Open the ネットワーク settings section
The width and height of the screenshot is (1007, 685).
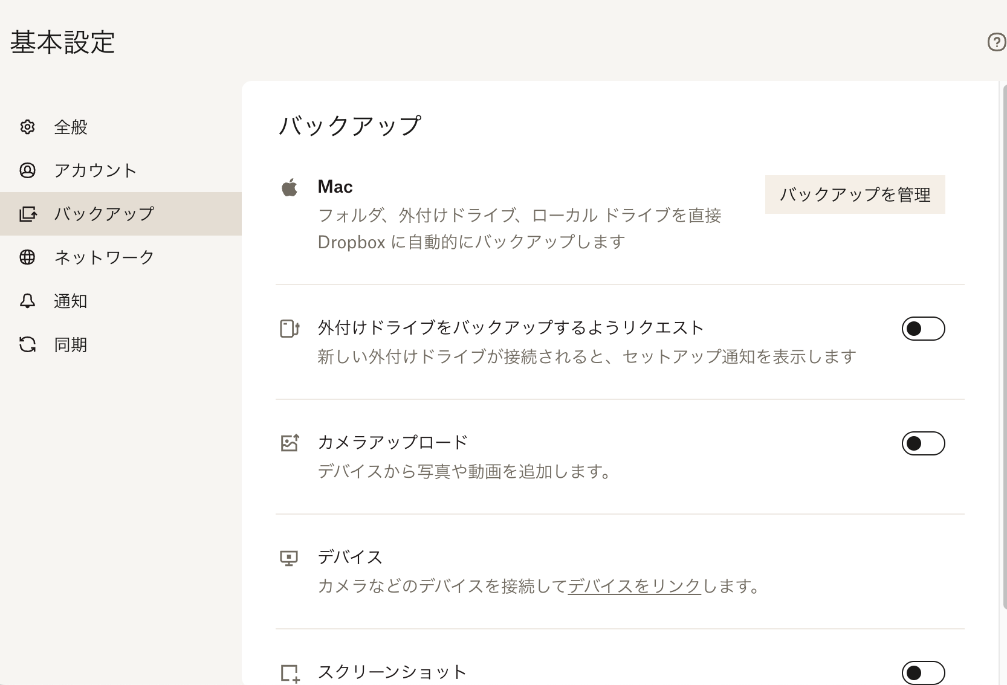click(x=103, y=257)
